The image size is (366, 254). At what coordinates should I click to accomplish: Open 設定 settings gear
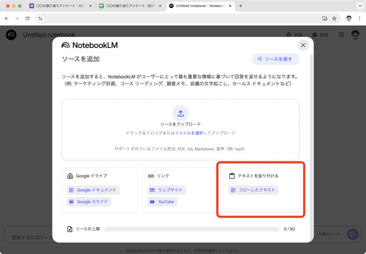coord(321,35)
